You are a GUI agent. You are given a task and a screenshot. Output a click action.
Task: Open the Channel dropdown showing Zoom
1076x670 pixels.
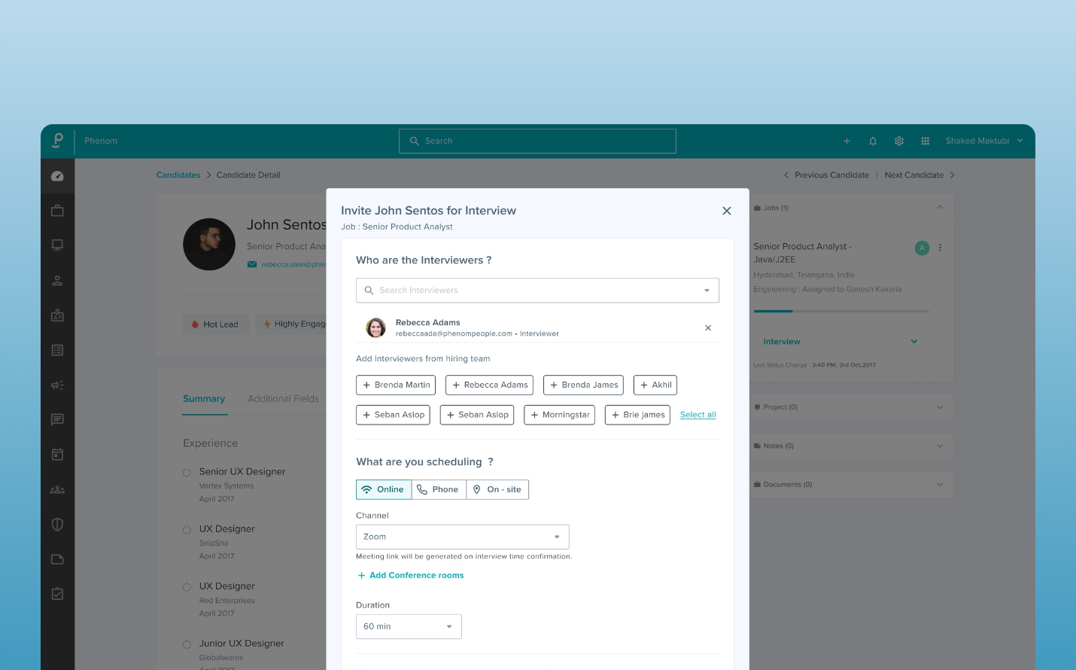[462, 537]
